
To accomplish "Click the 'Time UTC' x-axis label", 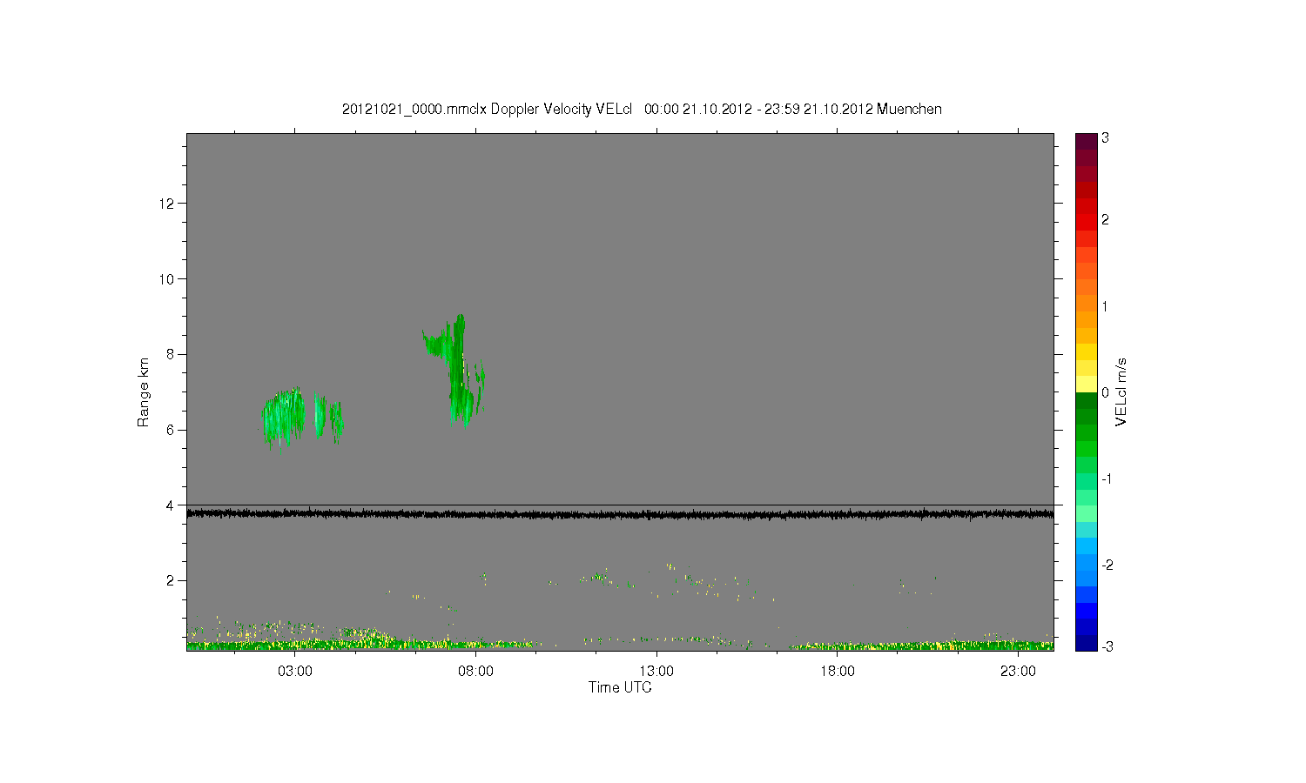I will click(x=620, y=687).
